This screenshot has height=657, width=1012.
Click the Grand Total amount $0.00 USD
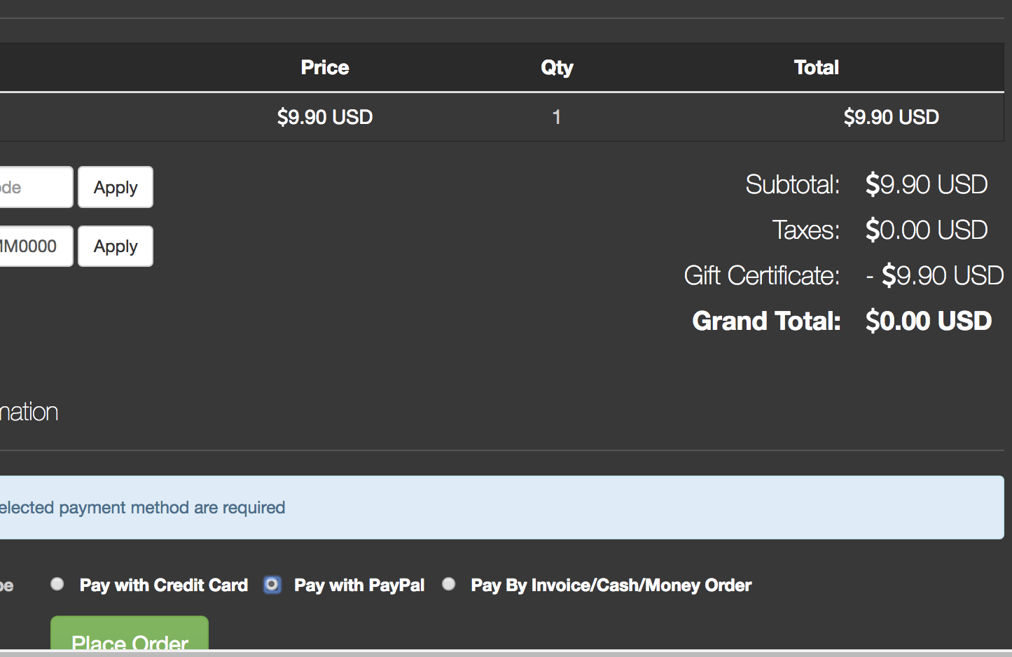click(x=928, y=321)
